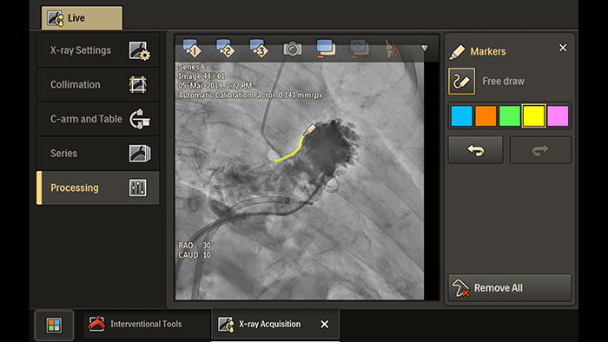Select C-arm and Table menu item

(x=97, y=119)
